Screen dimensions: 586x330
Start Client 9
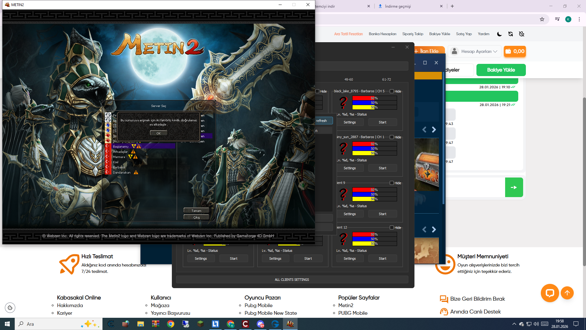[x=383, y=214]
